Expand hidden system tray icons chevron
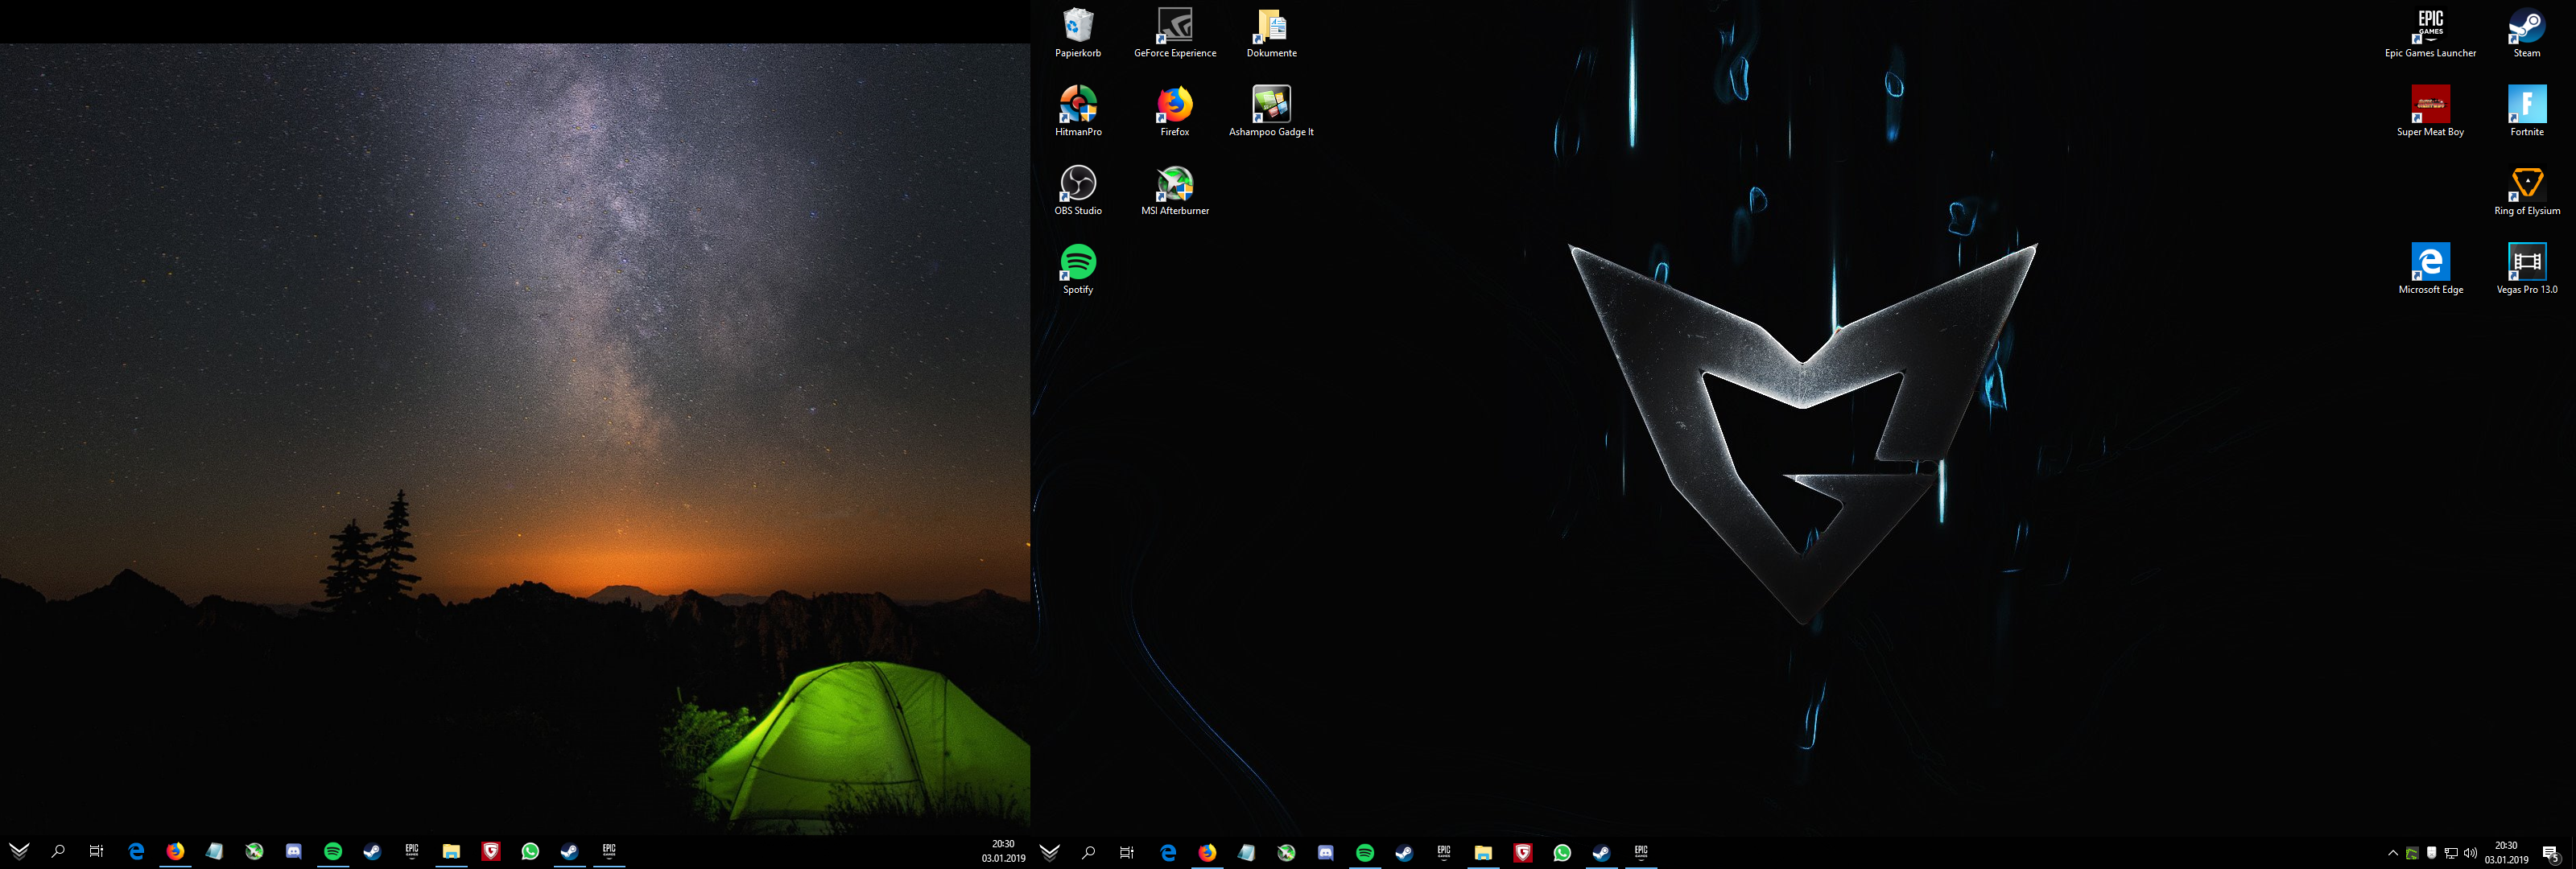This screenshot has height=869, width=2576. [x=2392, y=853]
